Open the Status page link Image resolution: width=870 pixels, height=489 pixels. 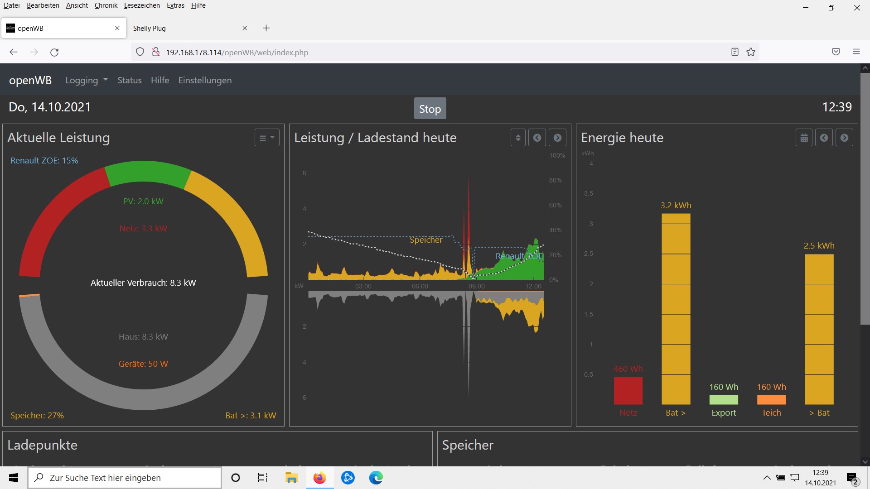point(130,80)
